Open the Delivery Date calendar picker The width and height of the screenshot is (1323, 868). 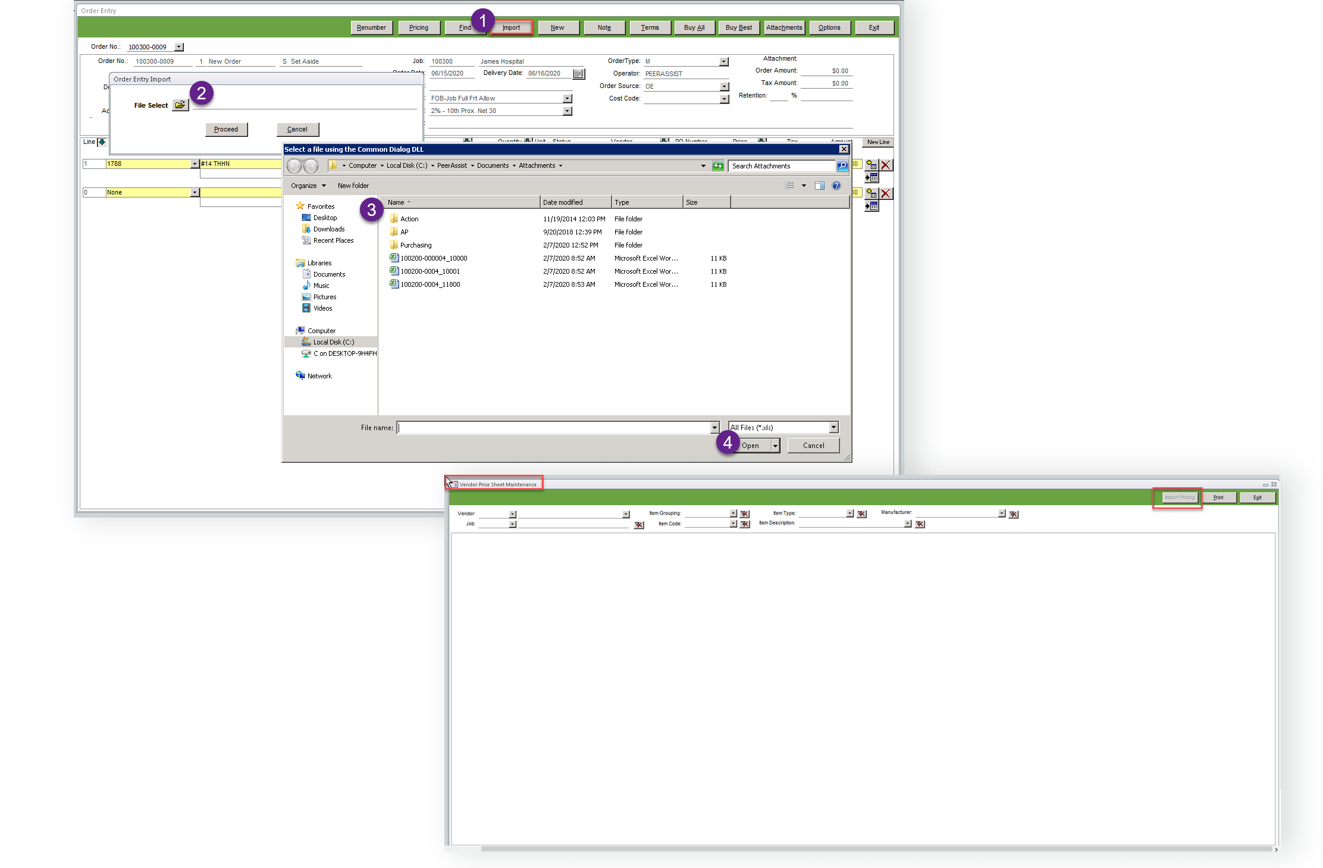click(578, 74)
